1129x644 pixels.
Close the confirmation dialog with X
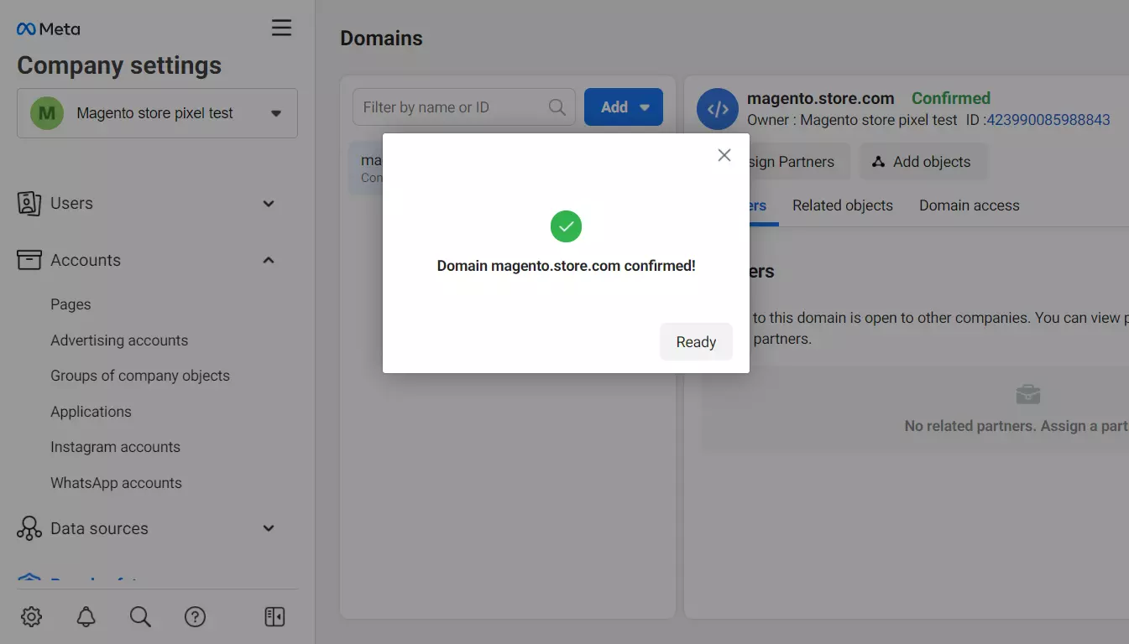pyautogui.click(x=724, y=155)
